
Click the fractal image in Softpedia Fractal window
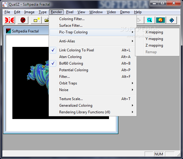pyautogui.click(x=30, y=83)
